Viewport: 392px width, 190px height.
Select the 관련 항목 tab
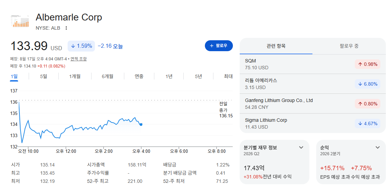coord(276,46)
